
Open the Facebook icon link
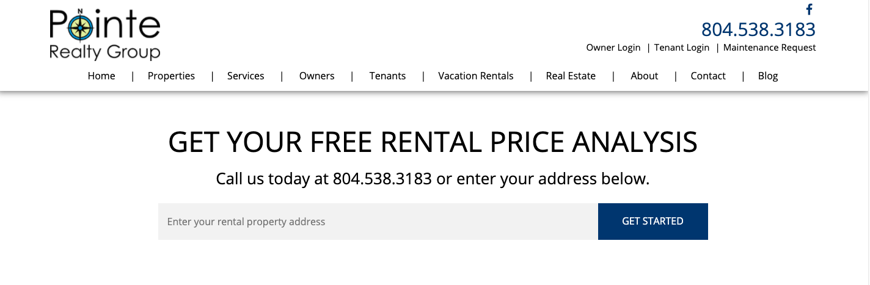tap(810, 9)
